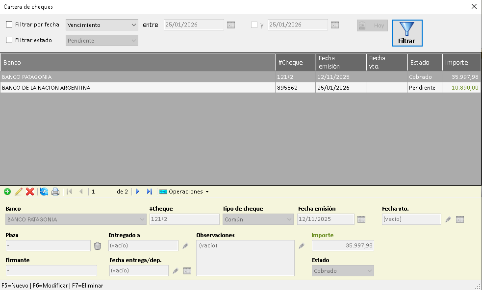Open the Vencimiento date type dropdown
Screen dimensions: 482x290
click(x=102, y=25)
